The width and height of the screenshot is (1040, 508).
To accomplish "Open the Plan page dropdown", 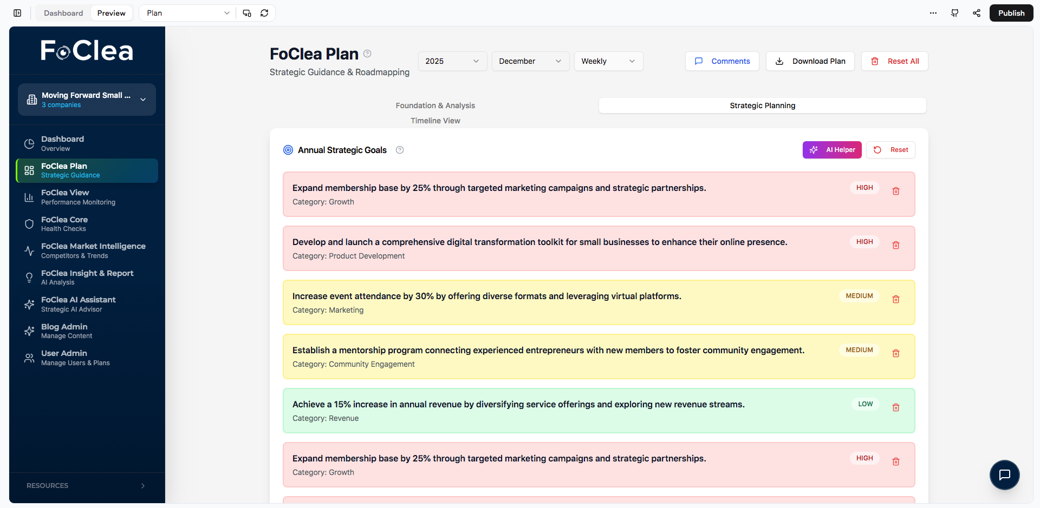I will pyautogui.click(x=186, y=12).
